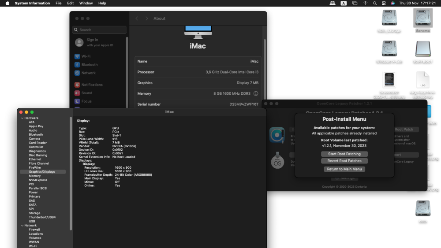Select the Sonoma drive icon on the desktop
Image resolution: width=441 pixels, height=248 pixels.
(x=423, y=18)
